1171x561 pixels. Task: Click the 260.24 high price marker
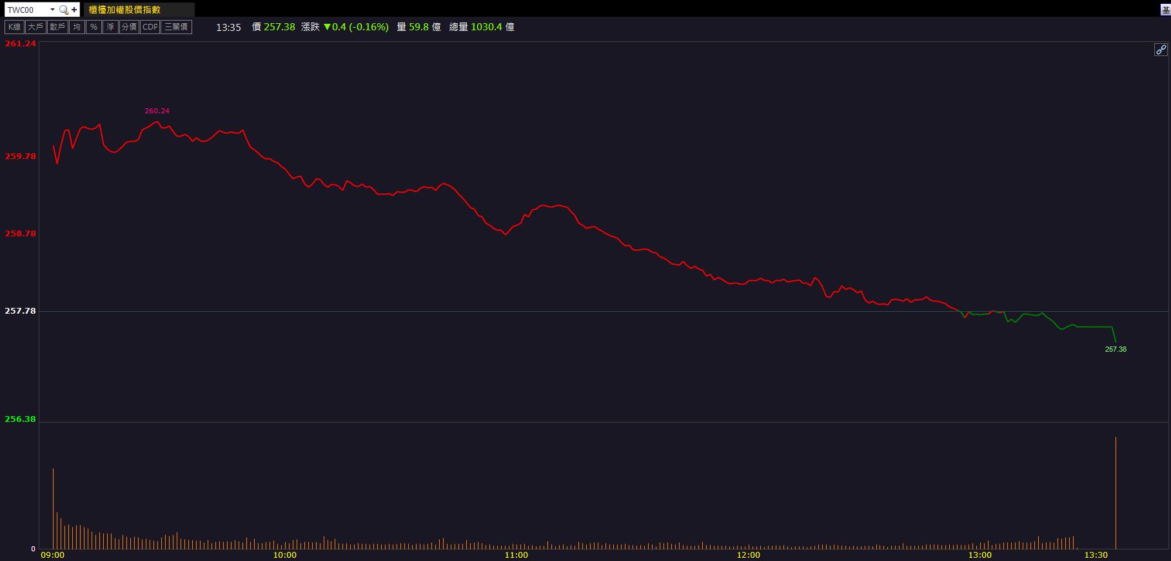(157, 111)
